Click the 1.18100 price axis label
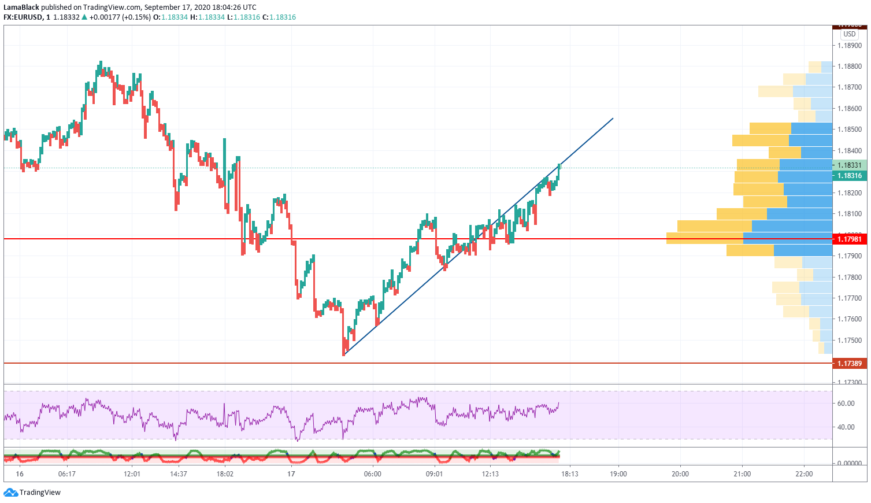The height and width of the screenshot is (503, 871). pyautogui.click(x=850, y=214)
